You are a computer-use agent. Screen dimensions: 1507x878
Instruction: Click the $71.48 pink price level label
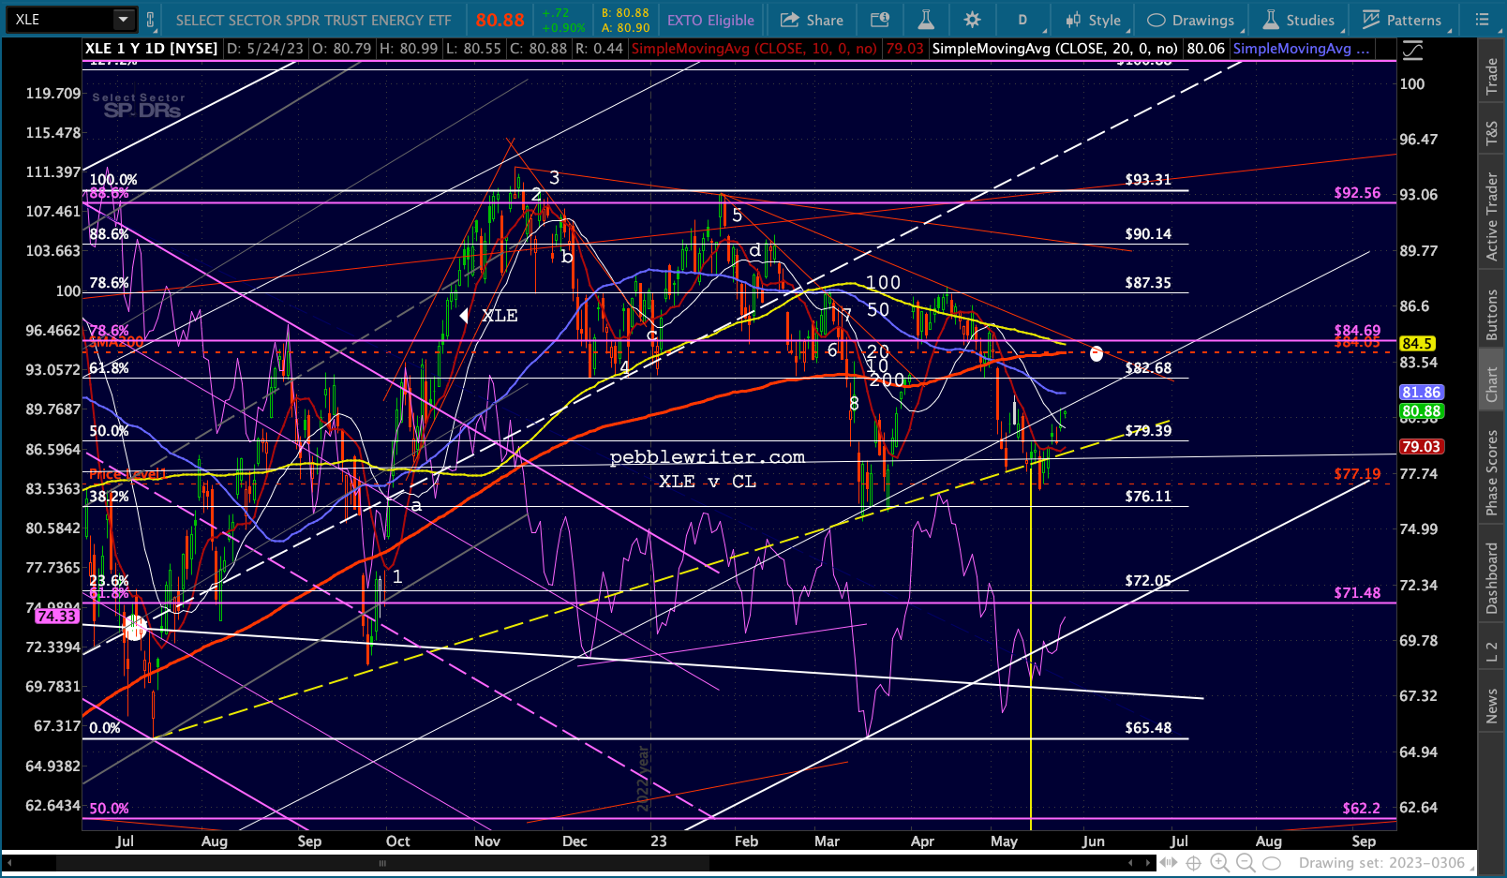[1357, 593]
